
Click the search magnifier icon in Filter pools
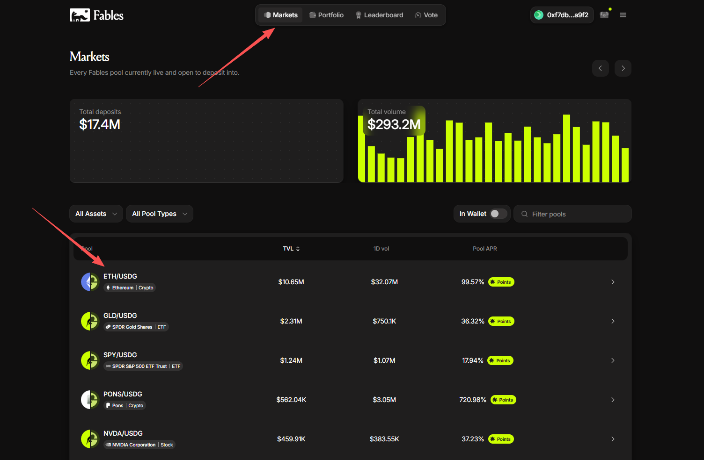[524, 214]
